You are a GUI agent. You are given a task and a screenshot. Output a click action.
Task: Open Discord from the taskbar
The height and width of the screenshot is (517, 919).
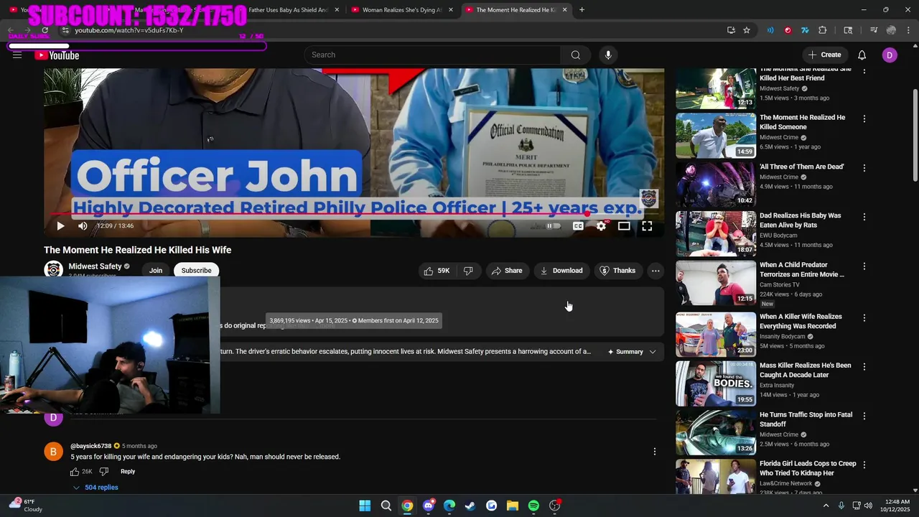click(x=429, y=506)
